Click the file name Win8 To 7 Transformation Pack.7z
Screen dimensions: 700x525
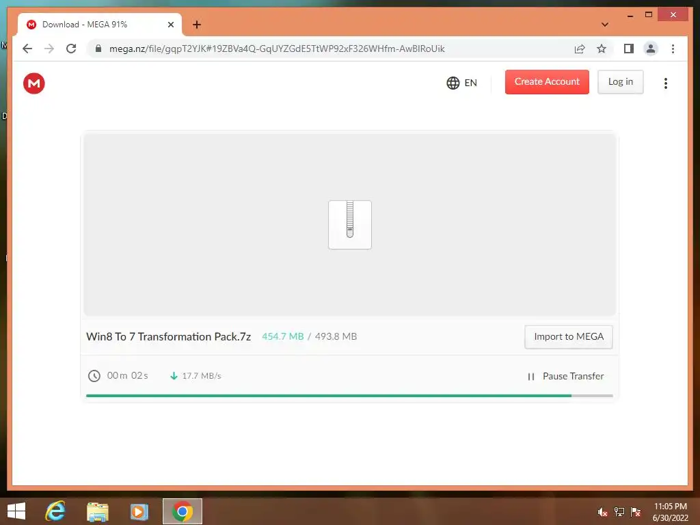point(168,336)
